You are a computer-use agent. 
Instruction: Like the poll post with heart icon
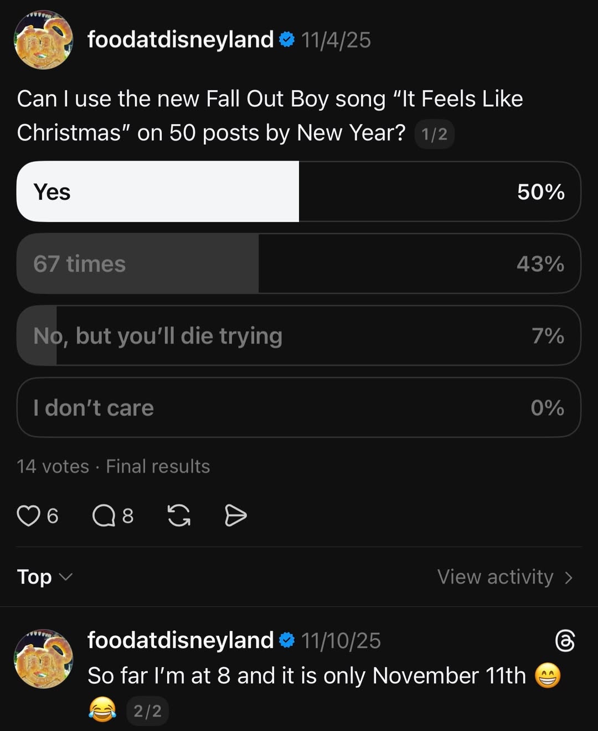pyautogui.click(x=29, y=516)
